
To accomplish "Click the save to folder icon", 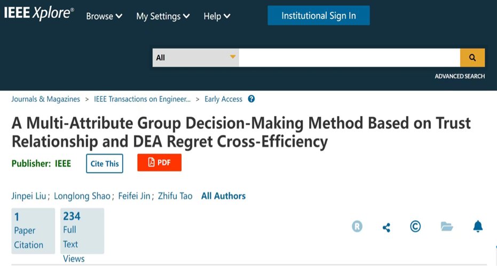I will click(x=447, y=227).
